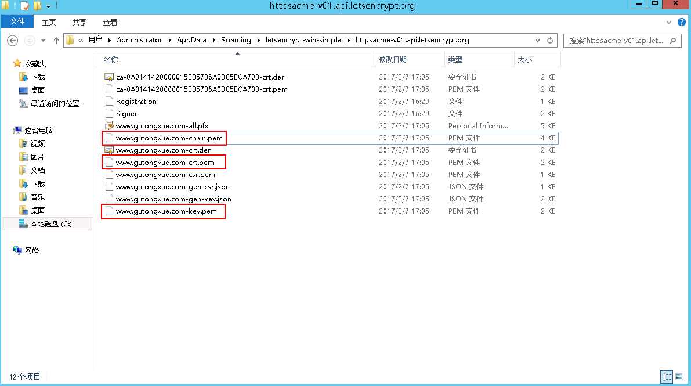691x386 pixels.
Task: Sort files by 类型 column
Action: click(455, 60)
